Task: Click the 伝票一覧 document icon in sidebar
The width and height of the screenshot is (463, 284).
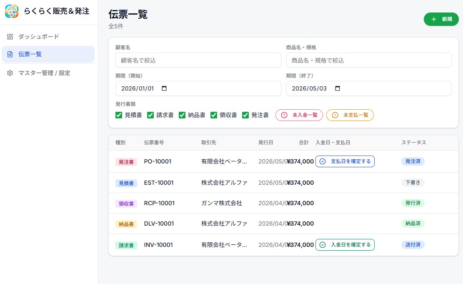Action: point(10,54)
